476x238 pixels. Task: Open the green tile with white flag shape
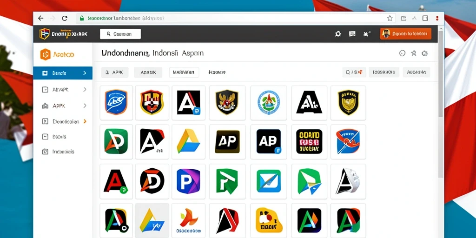pos(227,181)
